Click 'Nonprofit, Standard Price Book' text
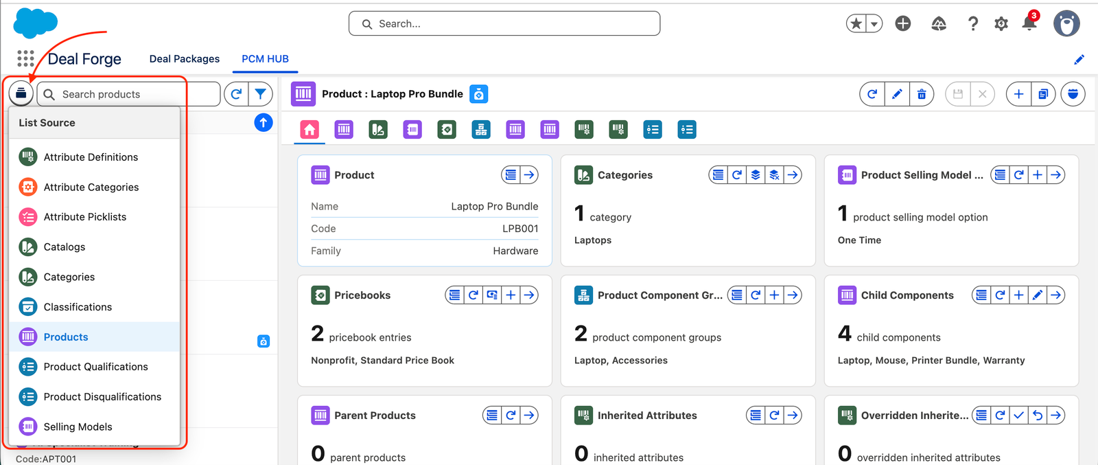The width and height of the screenshot is (1098, 465). [x=382, y=361]
